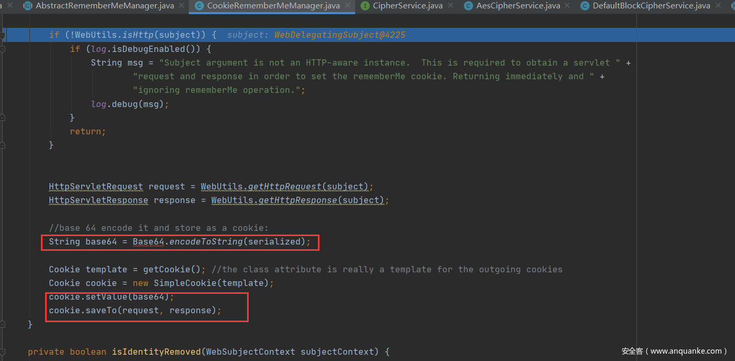Collapse the isHttp if-block fold marker
Image resolution: width=735 pixels, height=361 pixels.
coord(3,35)
